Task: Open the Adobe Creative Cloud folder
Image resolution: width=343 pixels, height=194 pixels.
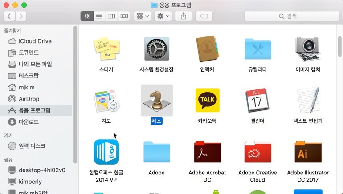Action: [257, 152]
